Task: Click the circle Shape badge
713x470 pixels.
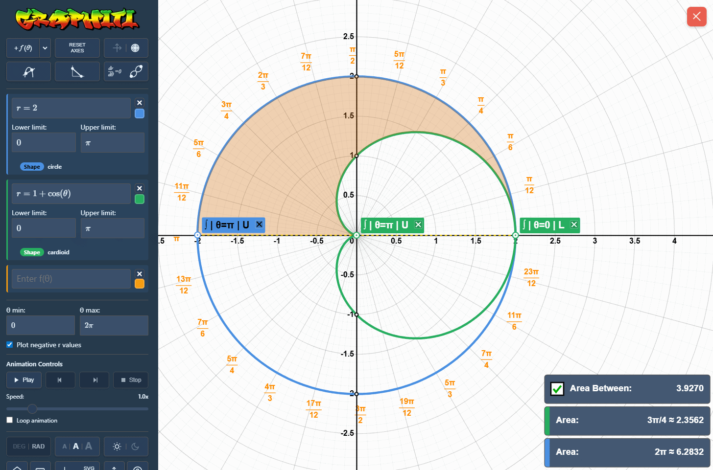Action: coord(32,167)
